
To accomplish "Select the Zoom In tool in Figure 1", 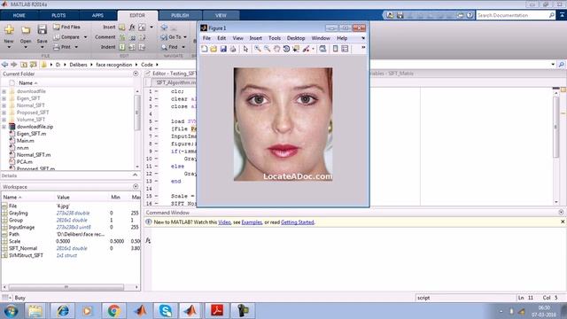I will [258, 49].
